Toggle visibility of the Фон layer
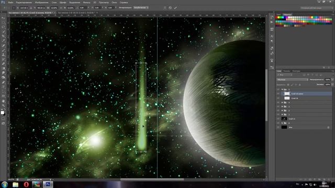Image resolution: width=335 pixels, height=188 pixels. click(278, 127)
